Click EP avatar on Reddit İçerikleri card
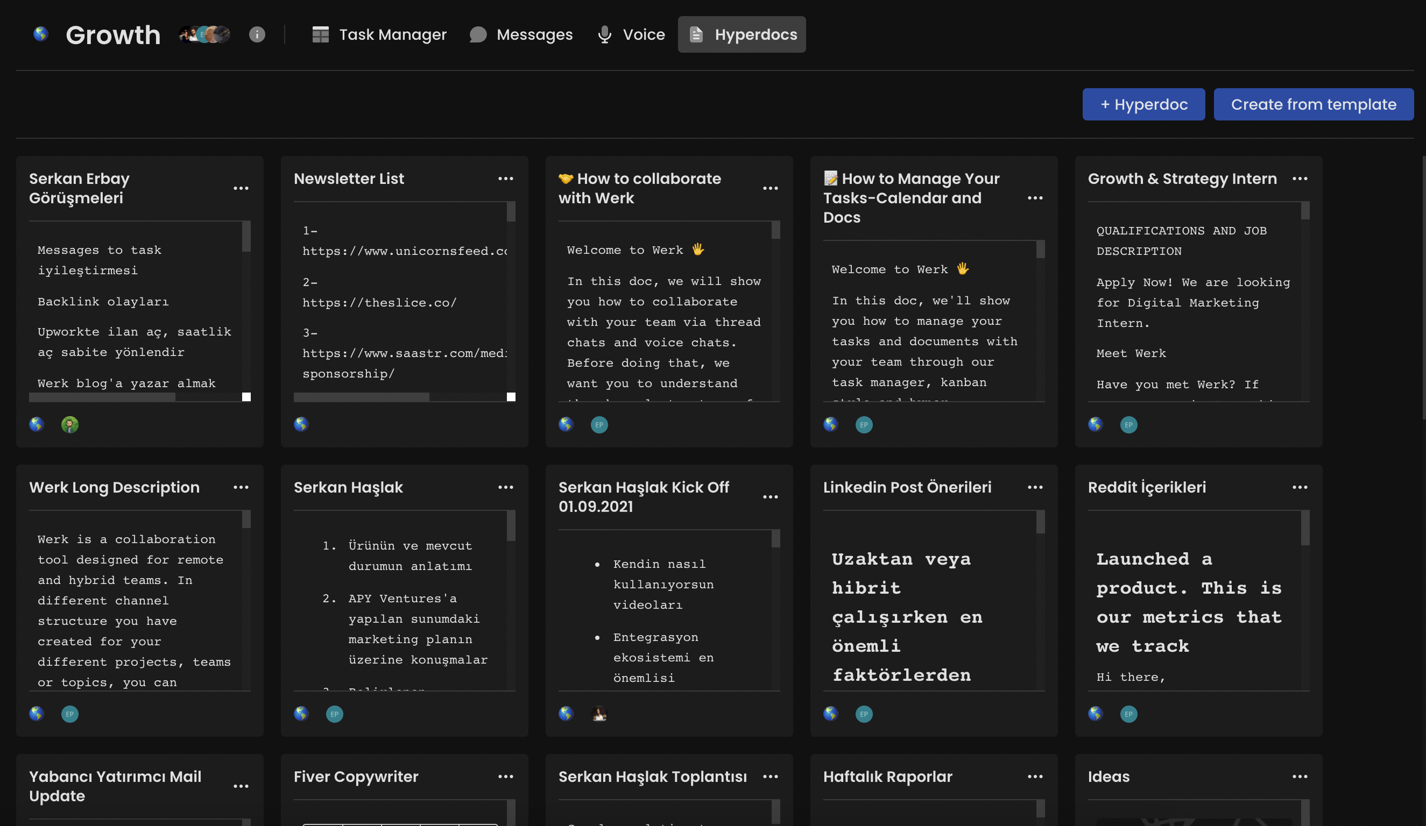 [1129, 714]
